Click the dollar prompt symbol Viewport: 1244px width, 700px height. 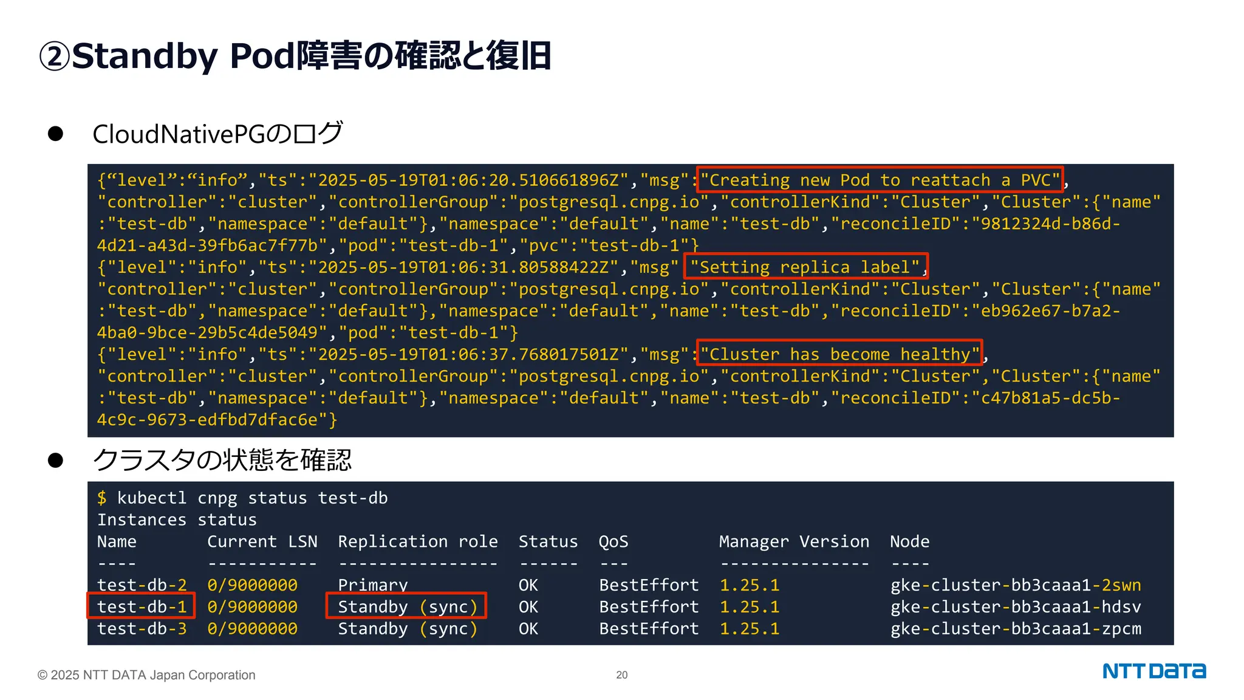tap(101, 498)
